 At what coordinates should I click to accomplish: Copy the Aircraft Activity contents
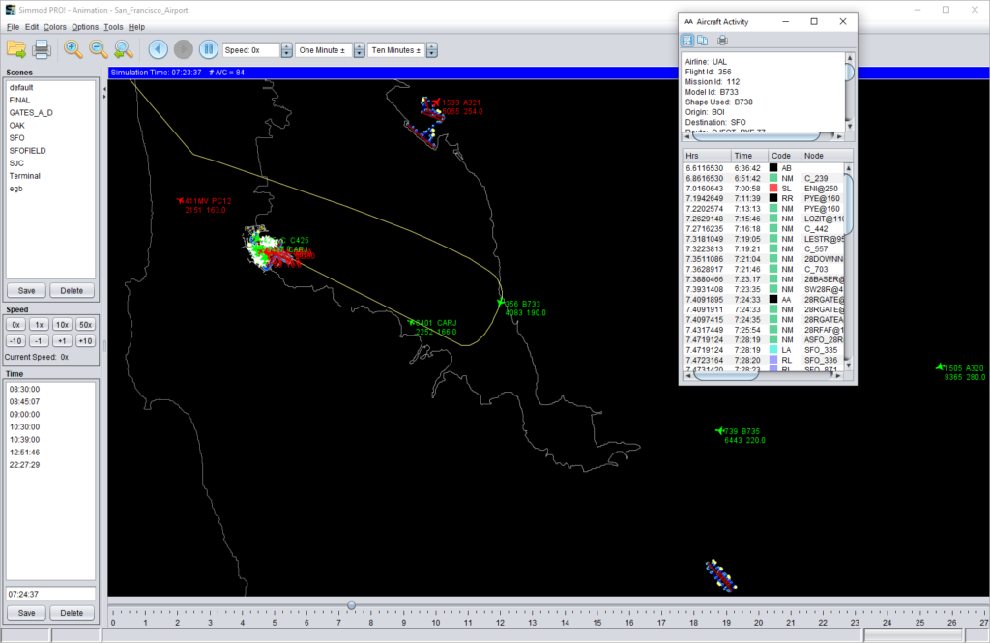(702, 41)
